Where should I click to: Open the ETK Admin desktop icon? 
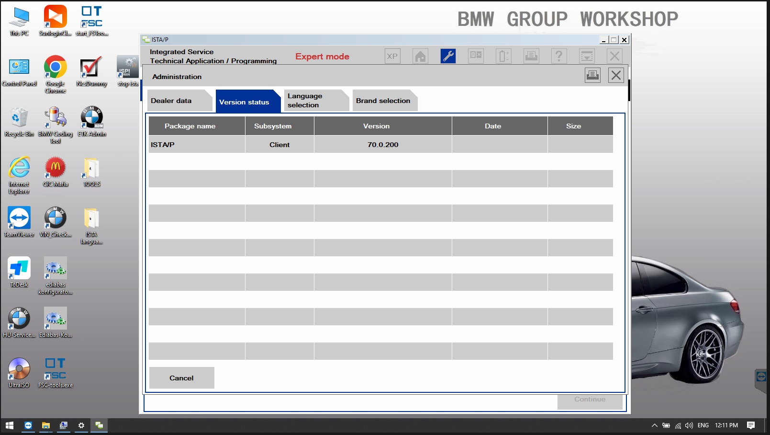tap(92, 122)
